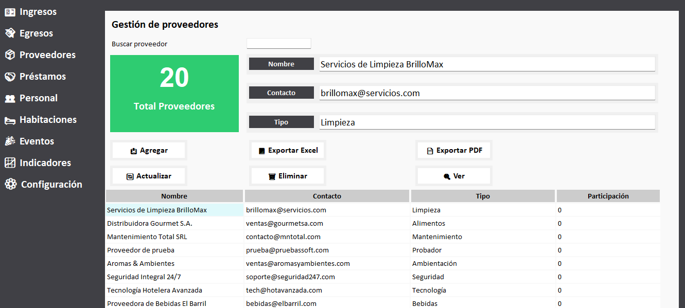Click the icon on Agregar button
This screenshot has height=308, width=685.
134,151
